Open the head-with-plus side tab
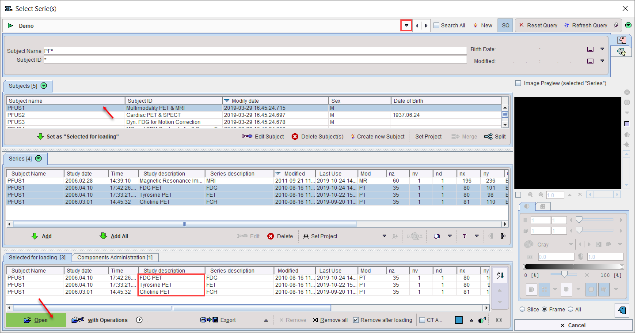This screenshot has height=333, width=635. pos(621,52)
